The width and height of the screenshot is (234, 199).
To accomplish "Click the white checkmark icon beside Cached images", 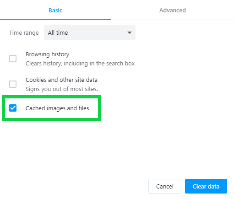I will tap(13, 108).
